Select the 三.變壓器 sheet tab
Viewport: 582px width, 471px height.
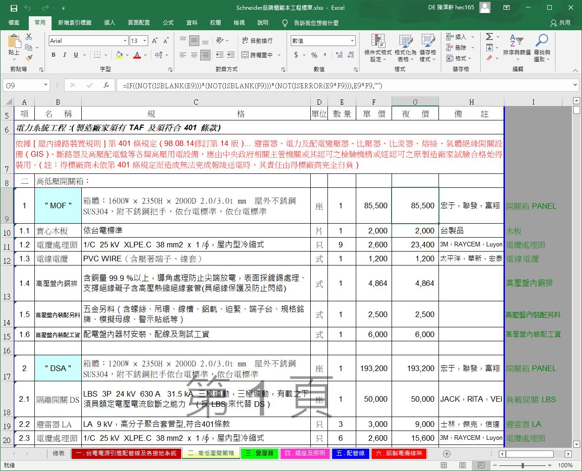[x=259, y=454]
